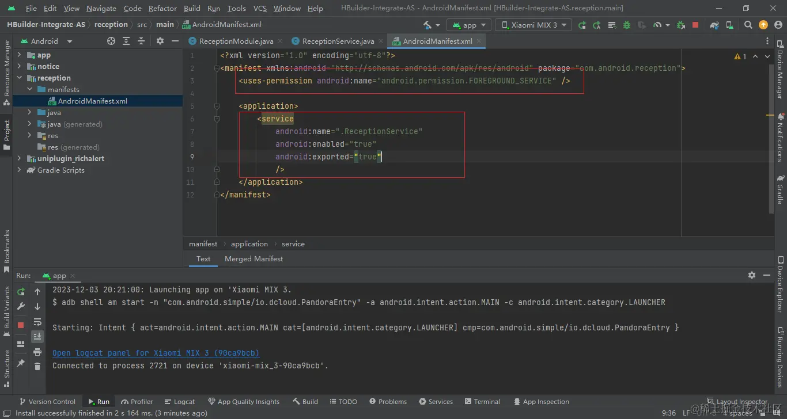Viewport: 787px width, 419px height.
Task: Click the Collapse All icon in Project panel
Action: point(141,41)
